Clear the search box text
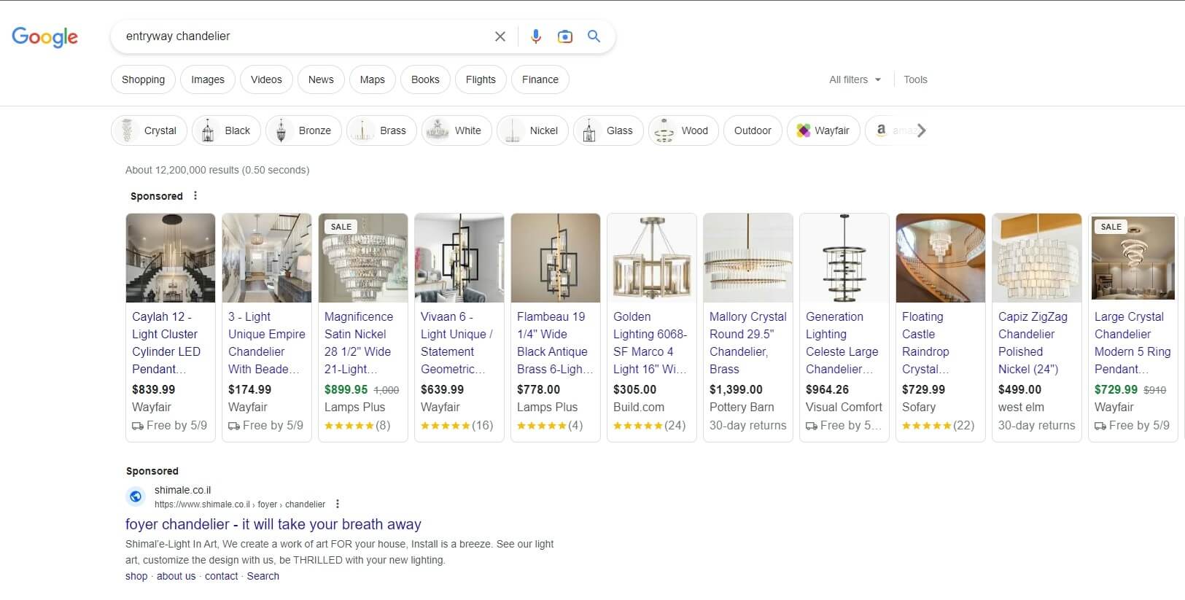The width and height of the screenshot is (1185, 600). (500, 36)
